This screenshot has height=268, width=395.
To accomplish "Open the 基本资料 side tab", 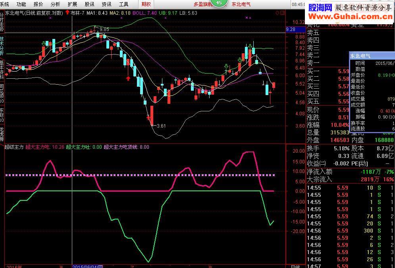I will pyautogui.click(x=2, y=70).
